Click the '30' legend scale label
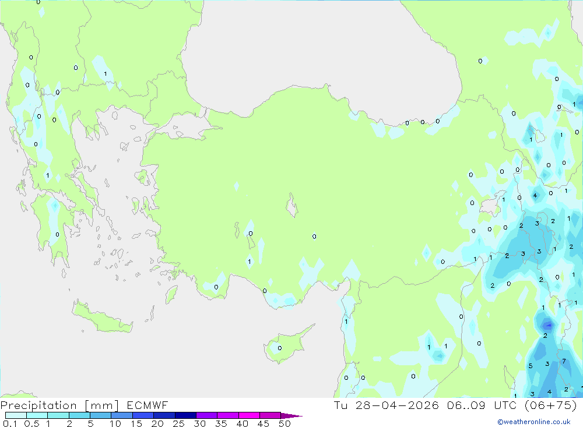The width and height of the screenshot is (583, 427). [200, 424]
